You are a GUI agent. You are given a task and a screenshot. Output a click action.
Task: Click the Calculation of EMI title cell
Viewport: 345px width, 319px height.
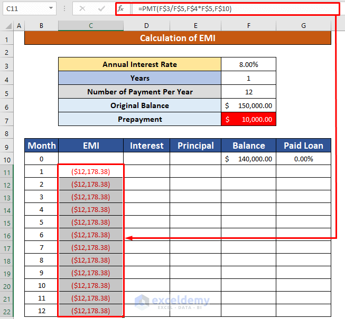(178, 38)
